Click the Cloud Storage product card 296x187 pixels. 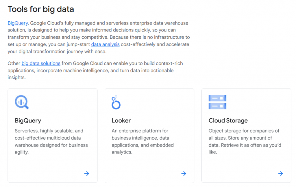246,135
